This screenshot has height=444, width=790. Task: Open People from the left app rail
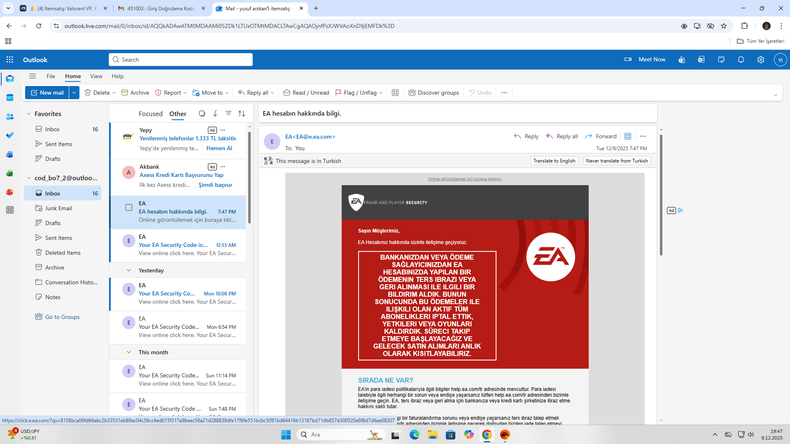[10, 116]
